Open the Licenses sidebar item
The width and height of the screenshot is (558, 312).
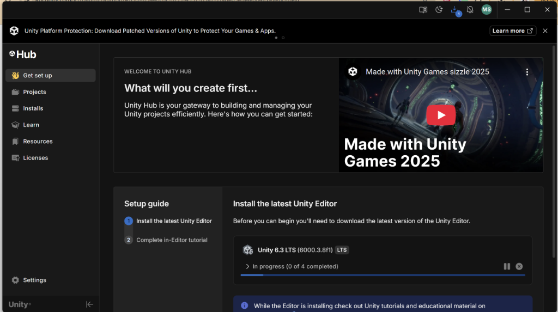tap(51, 158)
